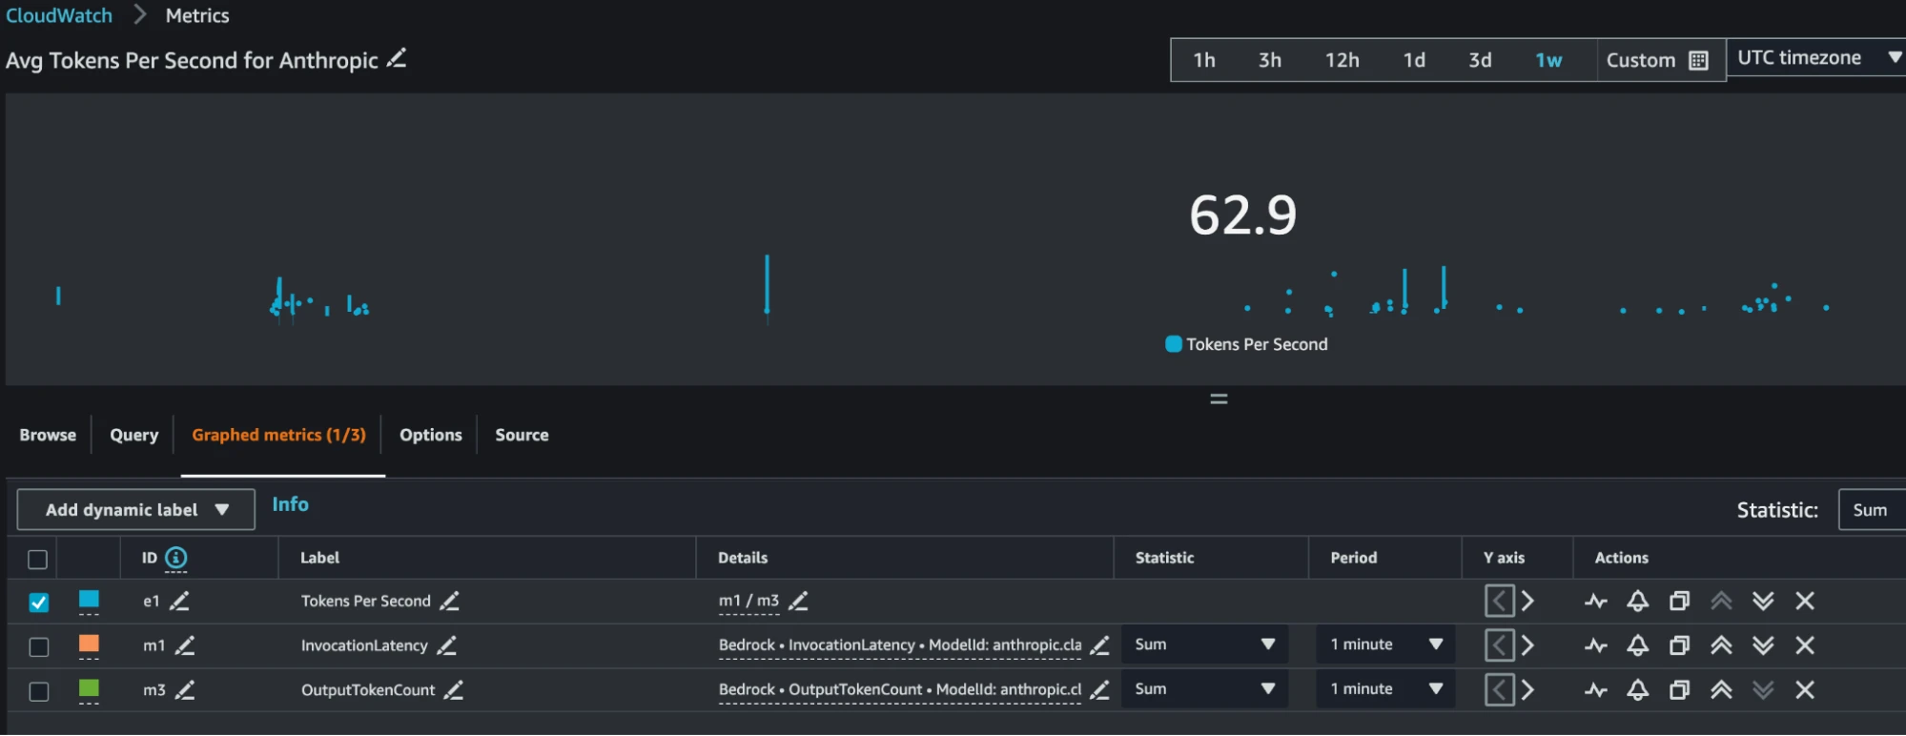The height and width of the screenshot is (736, 1906).
Task: Duplicate the Tokens Per Second row
Action: [1679, 601]
